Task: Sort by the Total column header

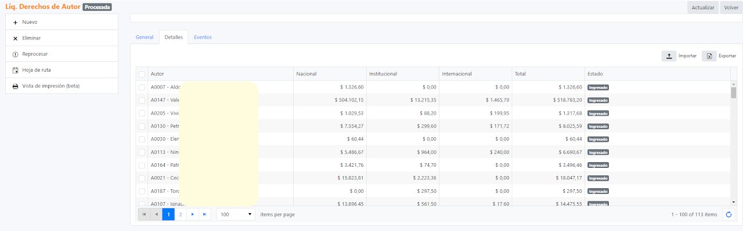Action: [x=548, y=74]
